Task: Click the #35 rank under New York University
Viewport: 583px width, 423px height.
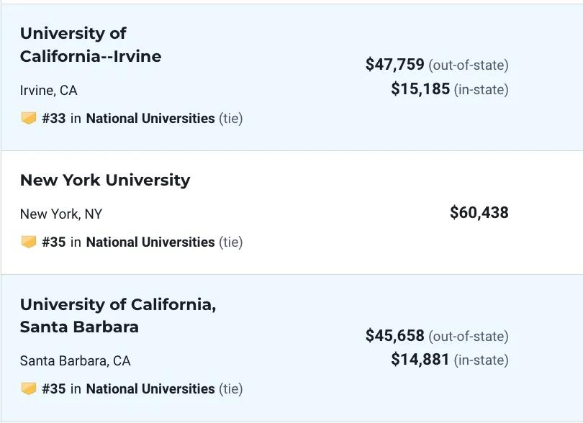Action: click(x=54, y=242)
